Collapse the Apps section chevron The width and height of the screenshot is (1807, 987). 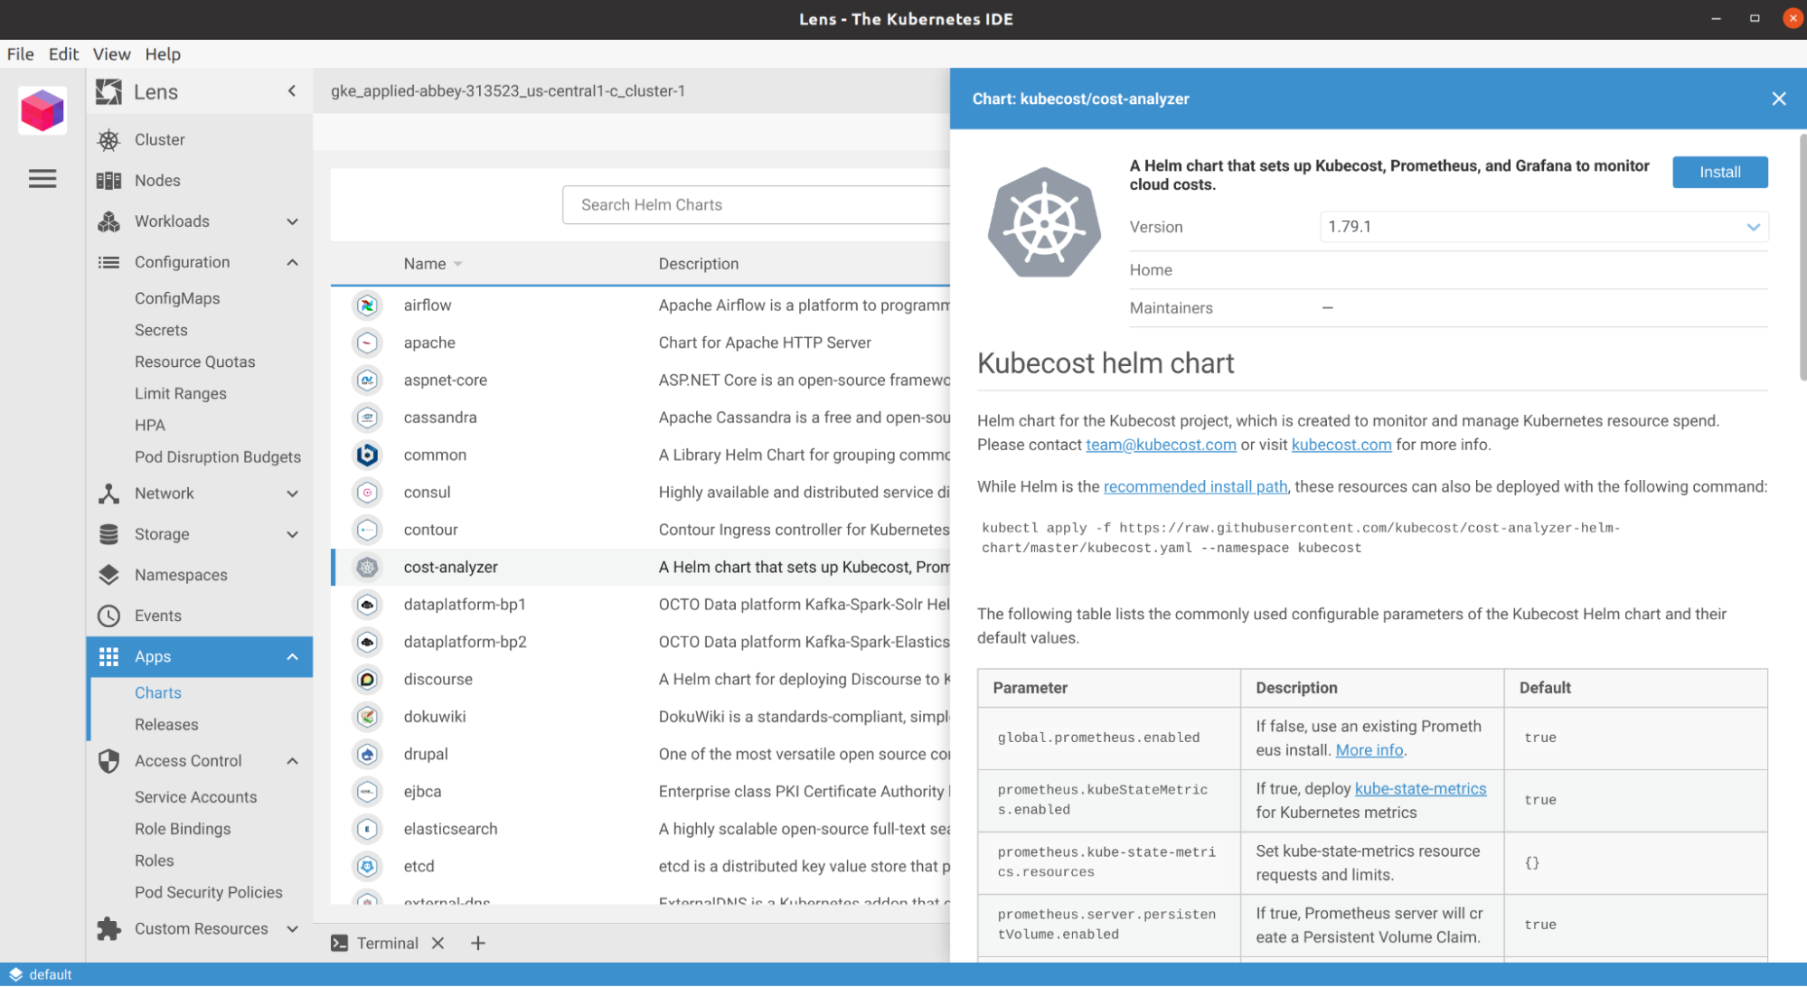292,656
